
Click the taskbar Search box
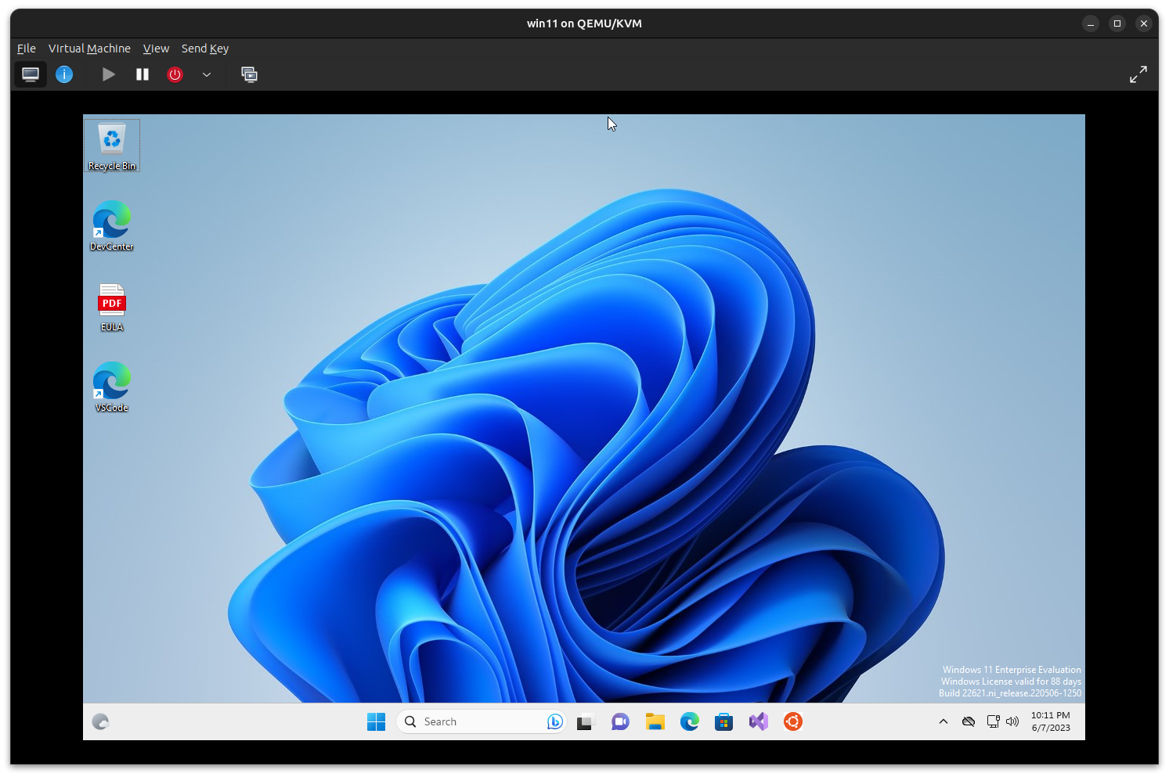[481, 721]
